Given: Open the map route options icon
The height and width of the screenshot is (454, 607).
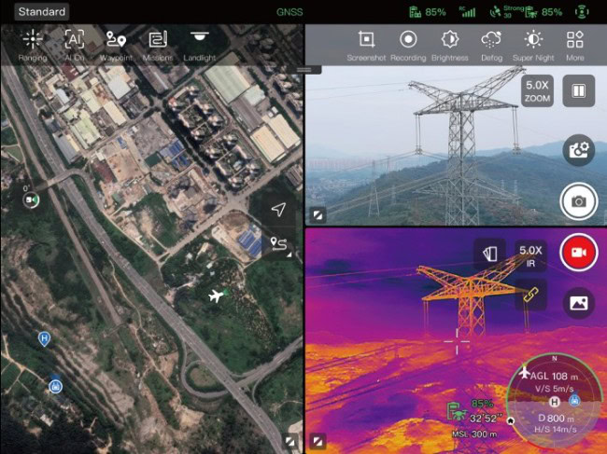Looking at the screenshot, I should (x=278, y=244).
